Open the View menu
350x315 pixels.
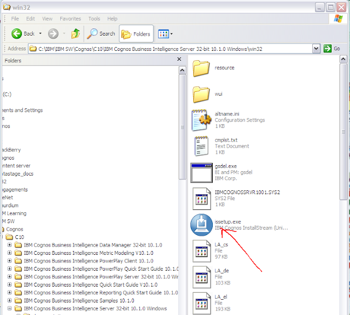(48, 19)
